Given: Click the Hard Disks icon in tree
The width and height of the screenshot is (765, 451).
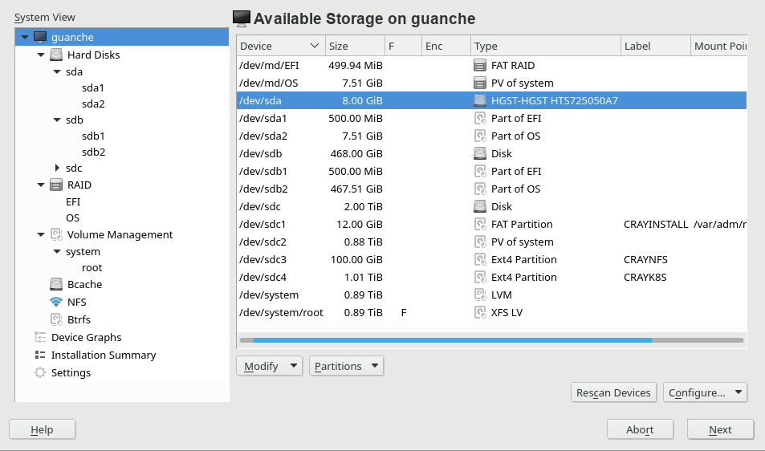Looking at the screenshot, I should coord(56,55).
